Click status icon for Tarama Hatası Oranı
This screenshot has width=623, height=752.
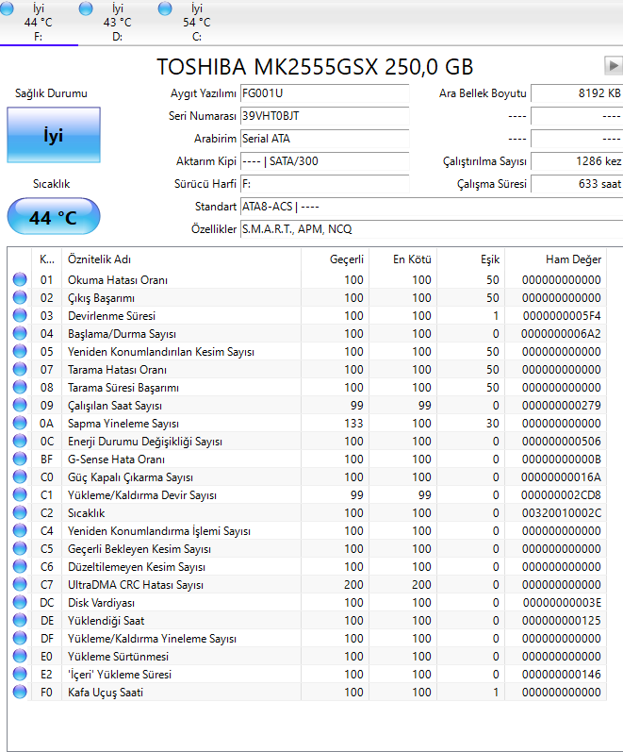(x=20, y=369)
